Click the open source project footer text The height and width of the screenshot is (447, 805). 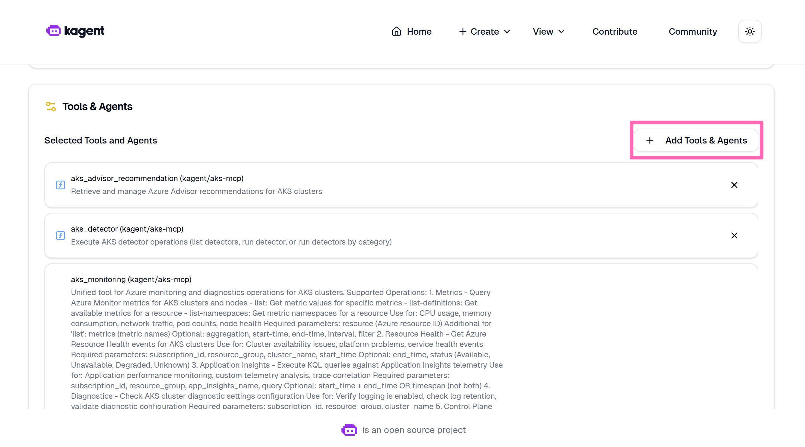pyautogui.click(x=414, y=430)
